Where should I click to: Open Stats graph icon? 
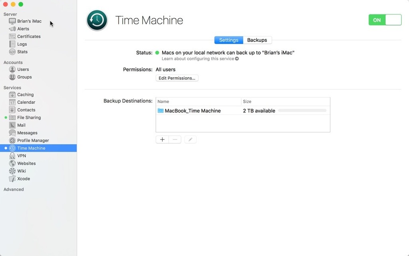tap(12, 51)
